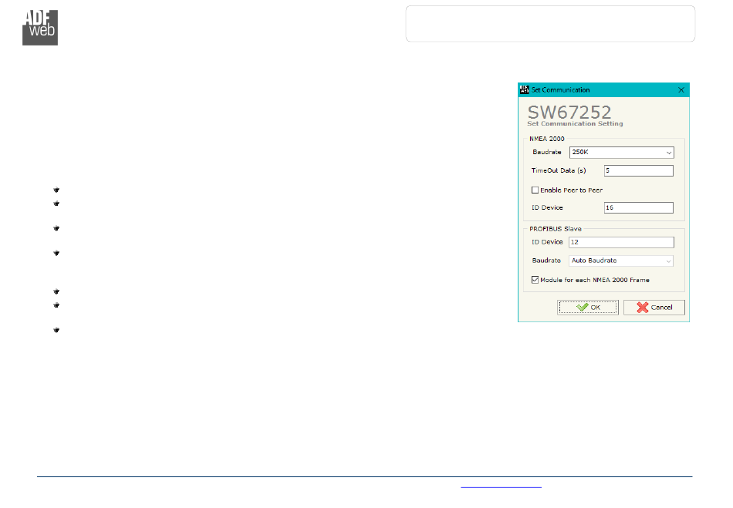Click the PROFIBUS Slave ID Device field
733x508 pixels.
(621, 242)
